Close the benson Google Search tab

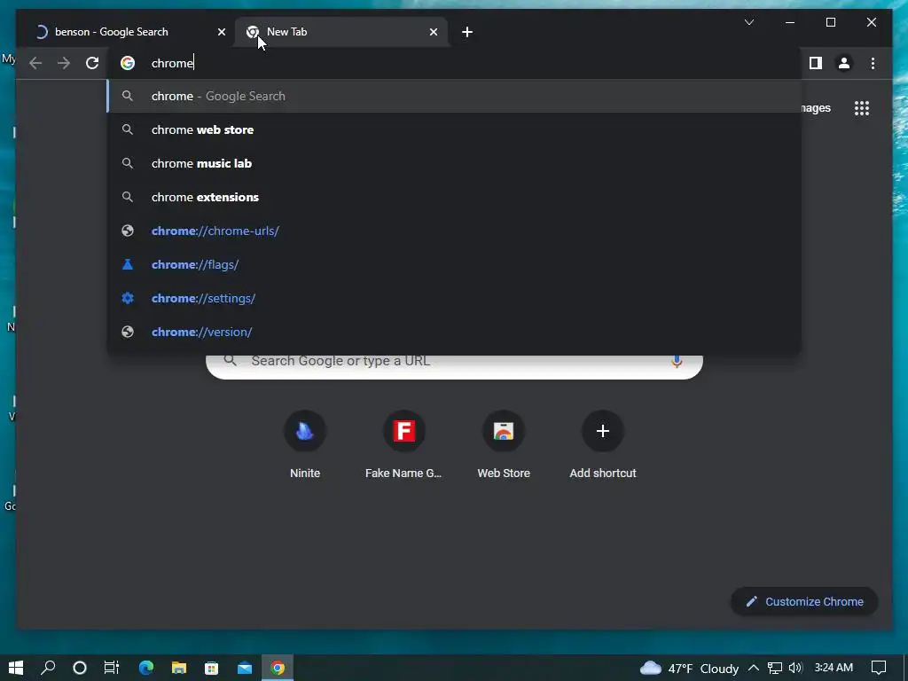click(x=221, y=32)
